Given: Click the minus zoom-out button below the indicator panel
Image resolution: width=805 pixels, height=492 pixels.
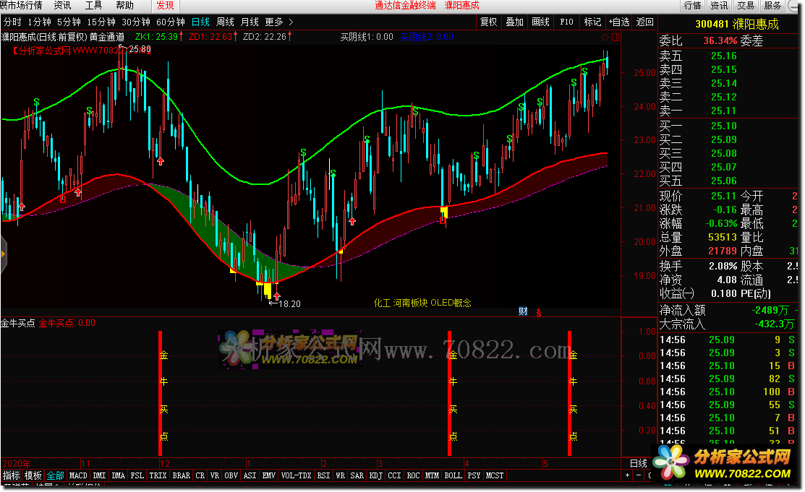Looking at the screenshot, I should coord(638,475).
